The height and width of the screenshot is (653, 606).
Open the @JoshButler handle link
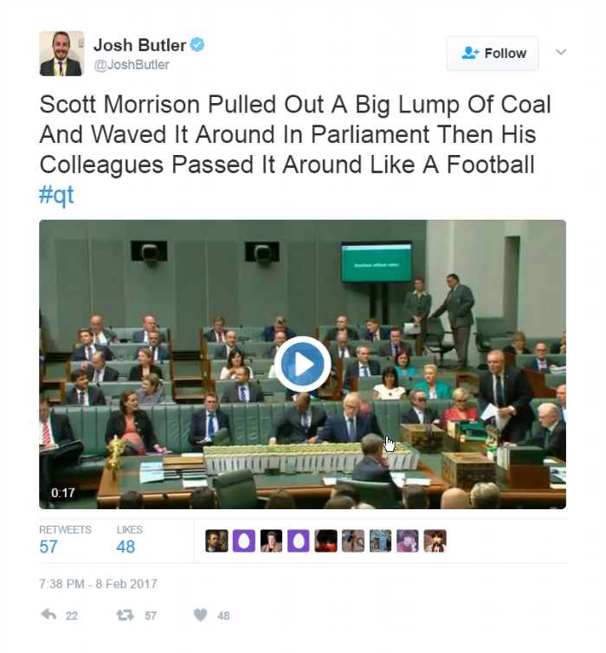pyautogui.click(x=132, y=65)
